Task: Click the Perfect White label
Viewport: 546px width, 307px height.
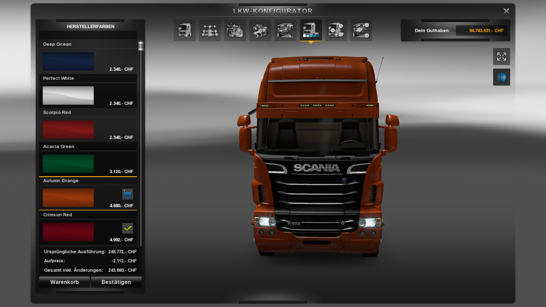Action: [x=58, y=78]
